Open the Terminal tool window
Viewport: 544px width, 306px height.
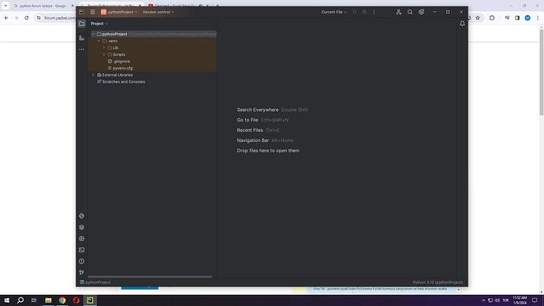[x=81, y=250]
